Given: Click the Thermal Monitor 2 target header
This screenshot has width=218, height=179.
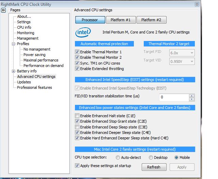Looking at the screenshot, I should click(169, 44).
